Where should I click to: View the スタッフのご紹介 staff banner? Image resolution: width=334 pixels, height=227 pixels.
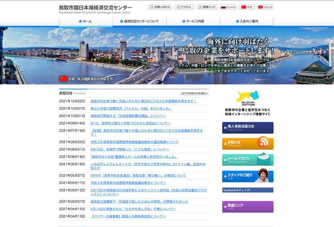point(248,176)
